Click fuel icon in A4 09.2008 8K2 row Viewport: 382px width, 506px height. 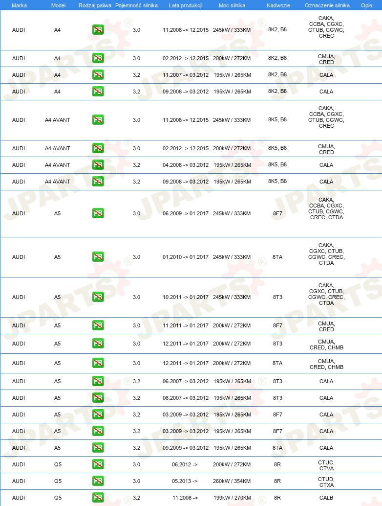click(x=98, y=92)
